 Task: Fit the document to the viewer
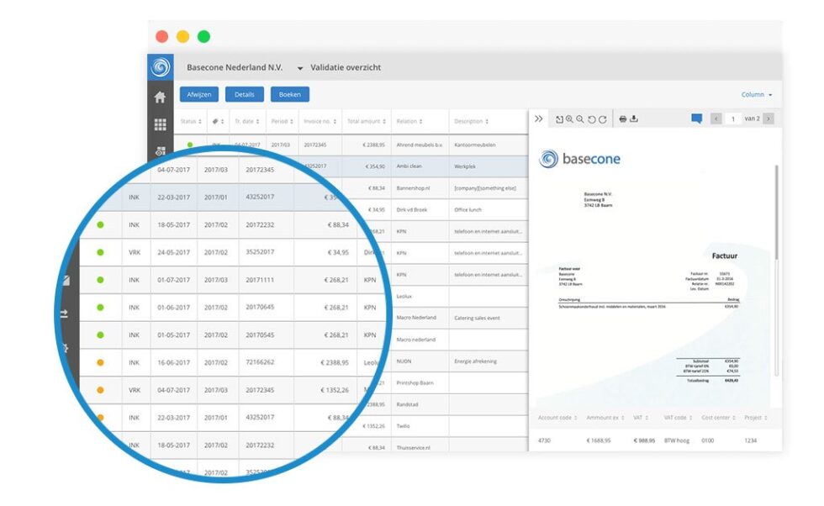point(559,119)
